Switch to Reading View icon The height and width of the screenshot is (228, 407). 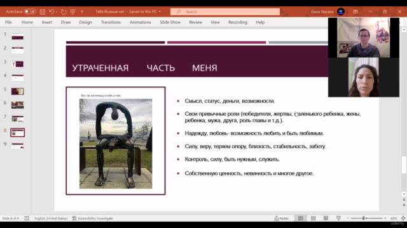(x=326, y=218)
